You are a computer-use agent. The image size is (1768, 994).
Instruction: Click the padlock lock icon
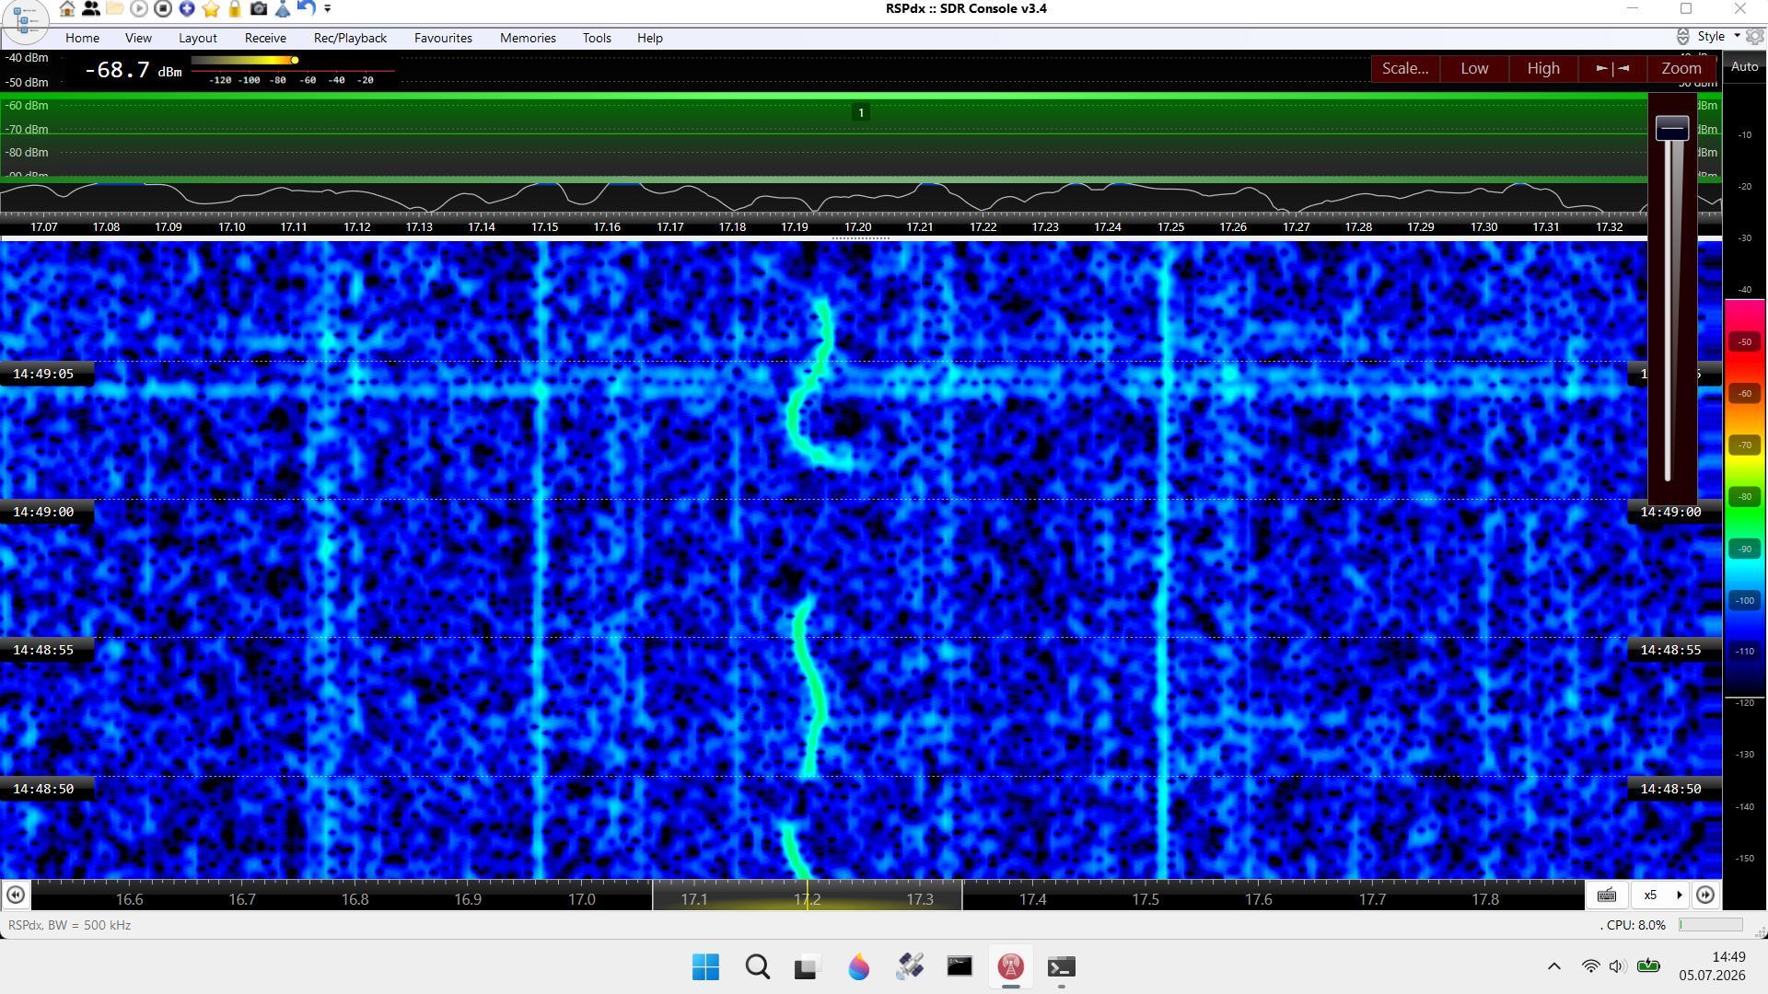[x=235, y=9]
